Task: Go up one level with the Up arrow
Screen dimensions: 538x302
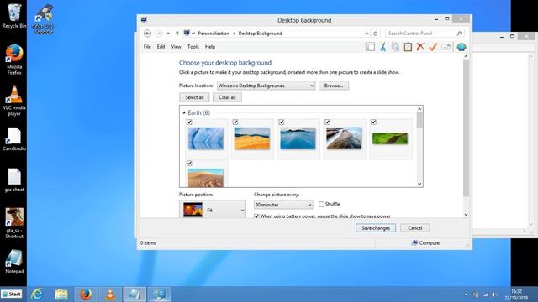Action: click(x=177, y=34)
